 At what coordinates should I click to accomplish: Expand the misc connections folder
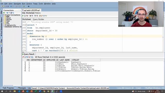point(4,21)
